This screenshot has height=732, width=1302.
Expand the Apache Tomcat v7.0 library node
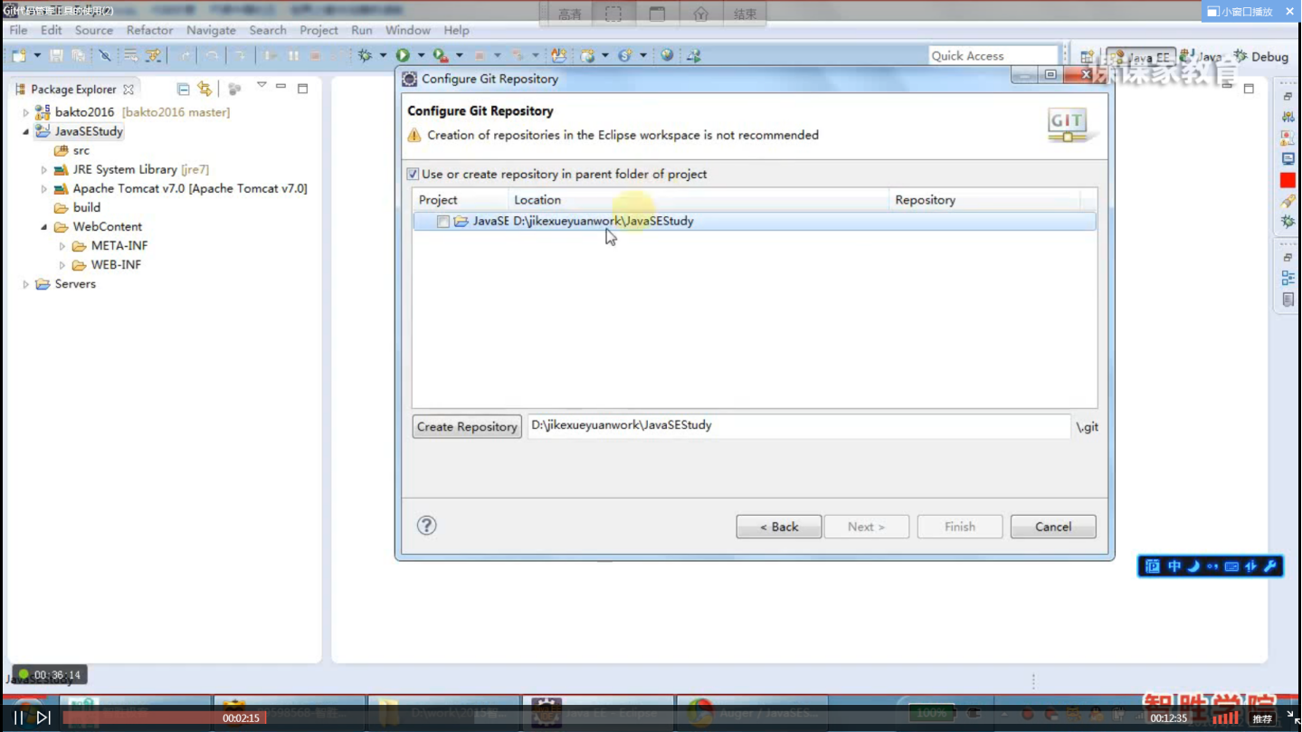point(43,188)
